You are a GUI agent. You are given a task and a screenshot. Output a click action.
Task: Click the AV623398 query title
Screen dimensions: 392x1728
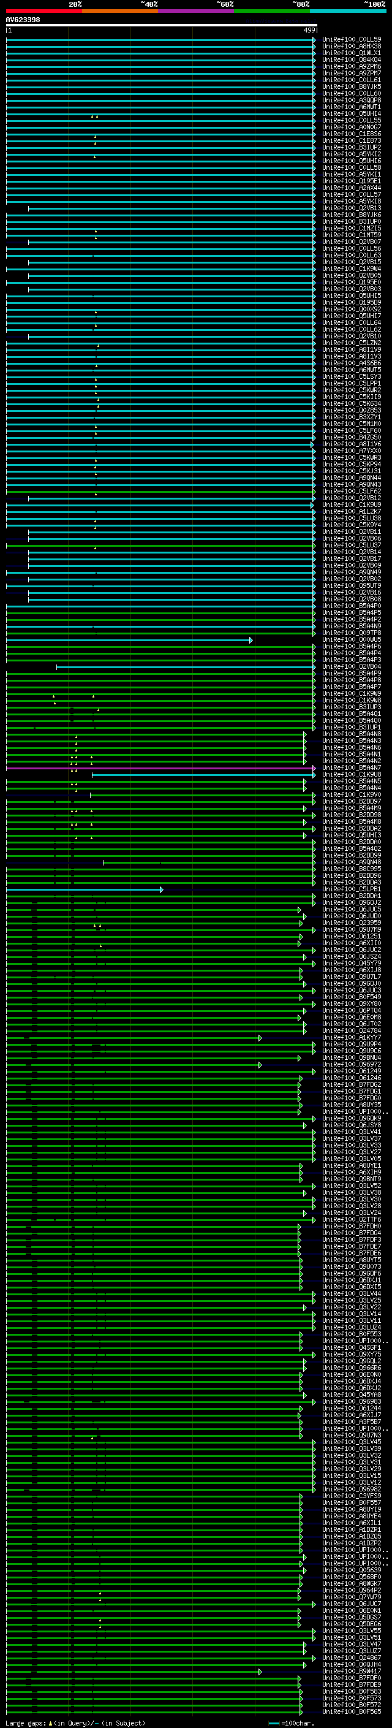23,20
